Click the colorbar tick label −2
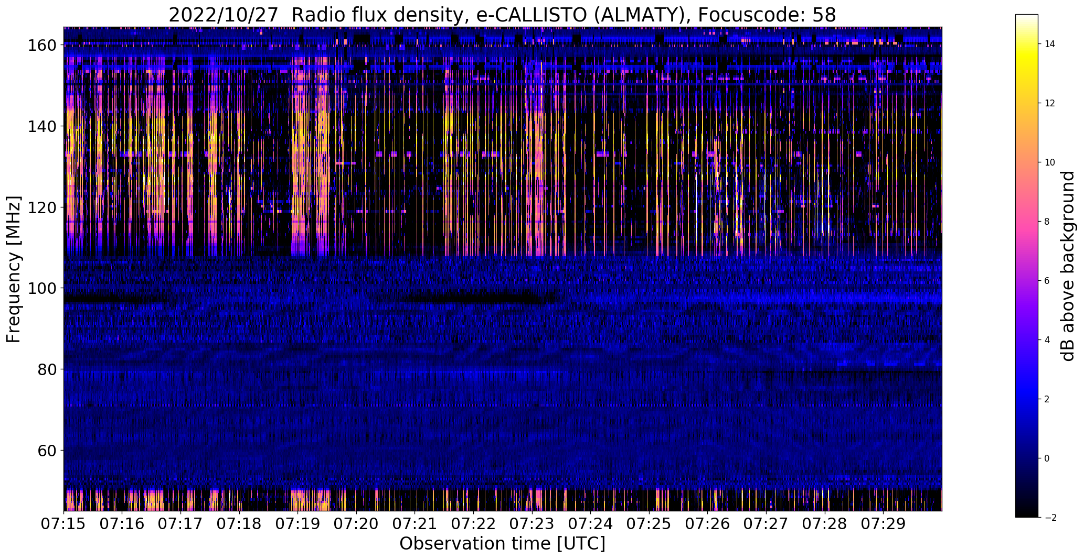Image resolution: width=1084 pixels, height=559 pixels. [1050, 518]
